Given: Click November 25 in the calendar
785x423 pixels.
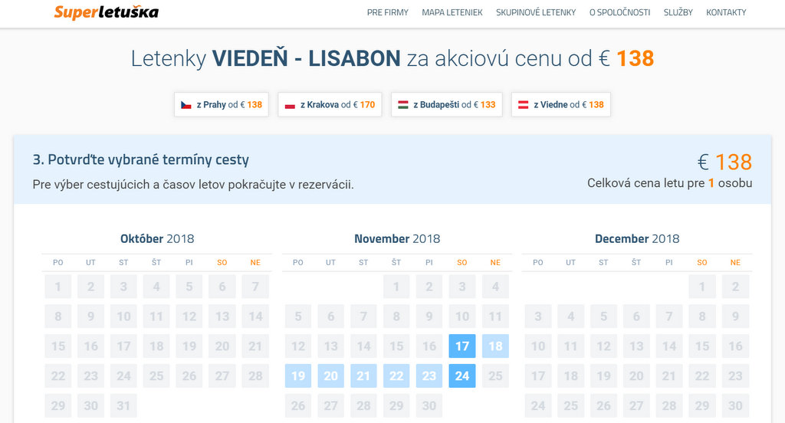Looking at the screenshot, I should coord(495,376).
